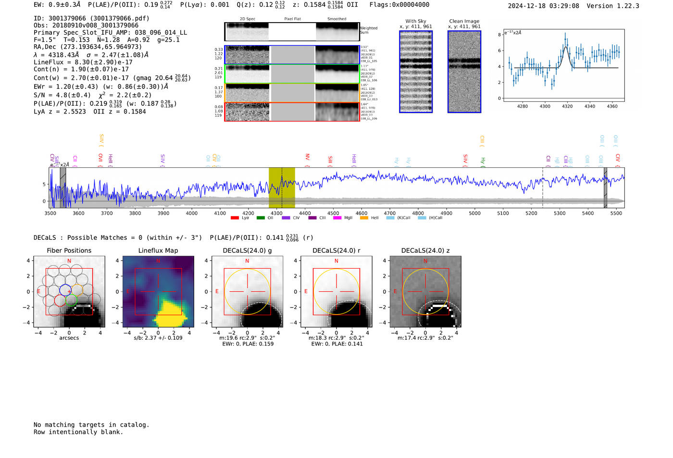The height and width of the screenshot is (458, 673).
Task: Click the 'm:17.4 rc:2.9"' caption
Action: pyautogui.click(x=416, y=338)
